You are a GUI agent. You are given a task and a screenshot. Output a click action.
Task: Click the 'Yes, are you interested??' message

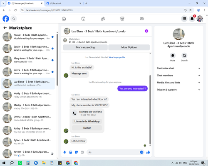point(132,88)
